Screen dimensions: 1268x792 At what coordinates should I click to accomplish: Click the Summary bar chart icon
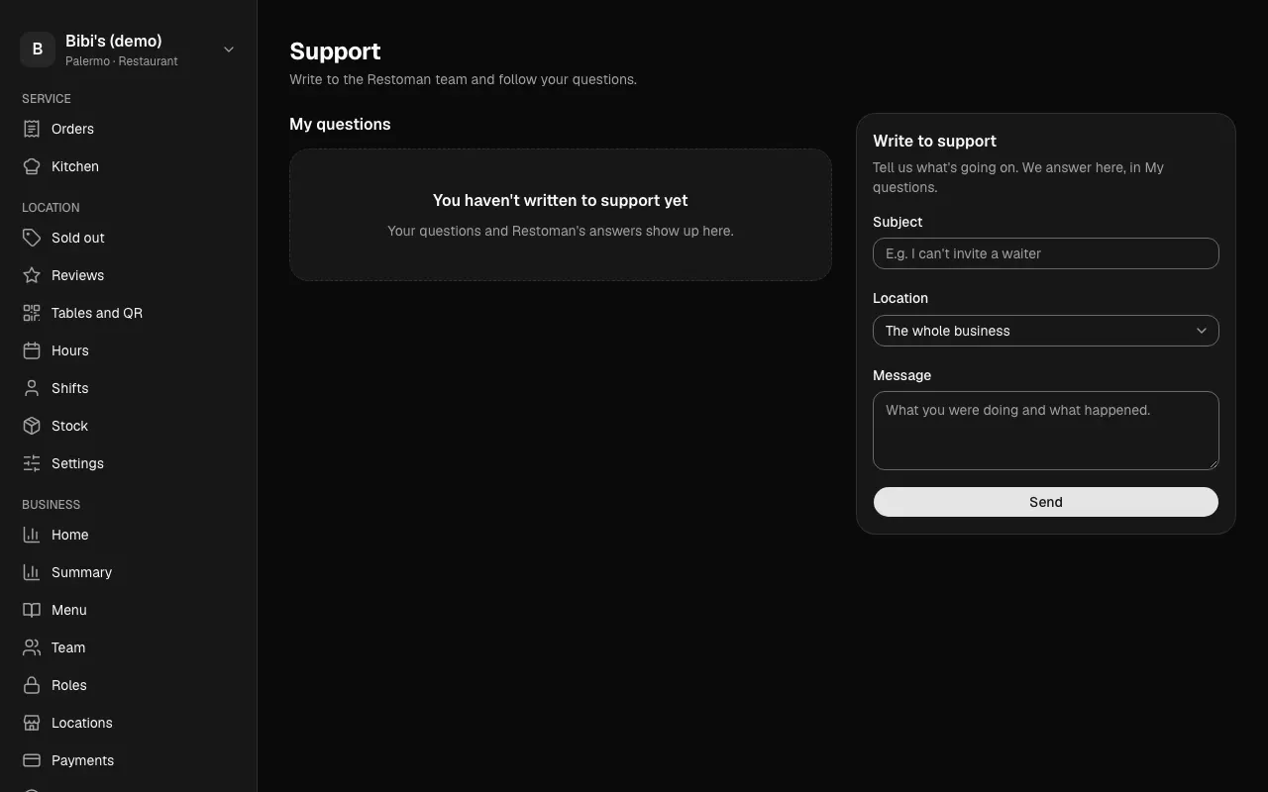pyautogui.click(x=32, y=572)
